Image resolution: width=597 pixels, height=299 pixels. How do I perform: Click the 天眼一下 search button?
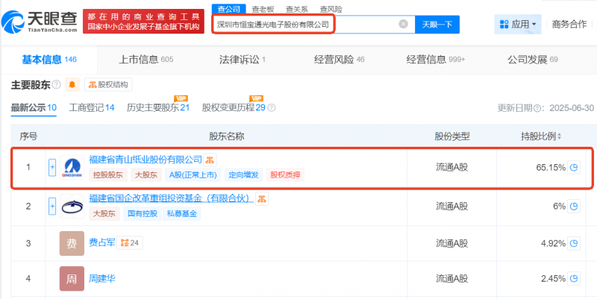click(437, 25)
